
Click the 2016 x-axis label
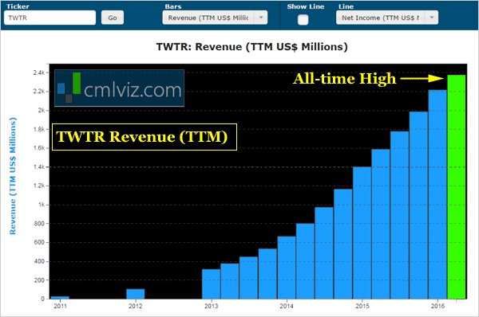(437, 306)
